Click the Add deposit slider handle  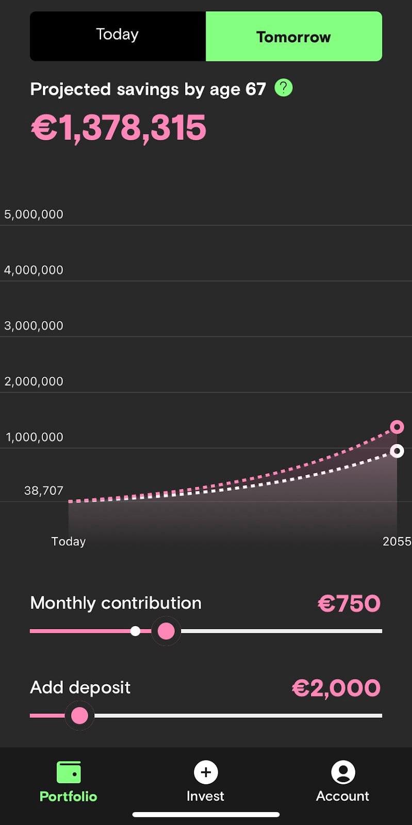click(79, 716)
